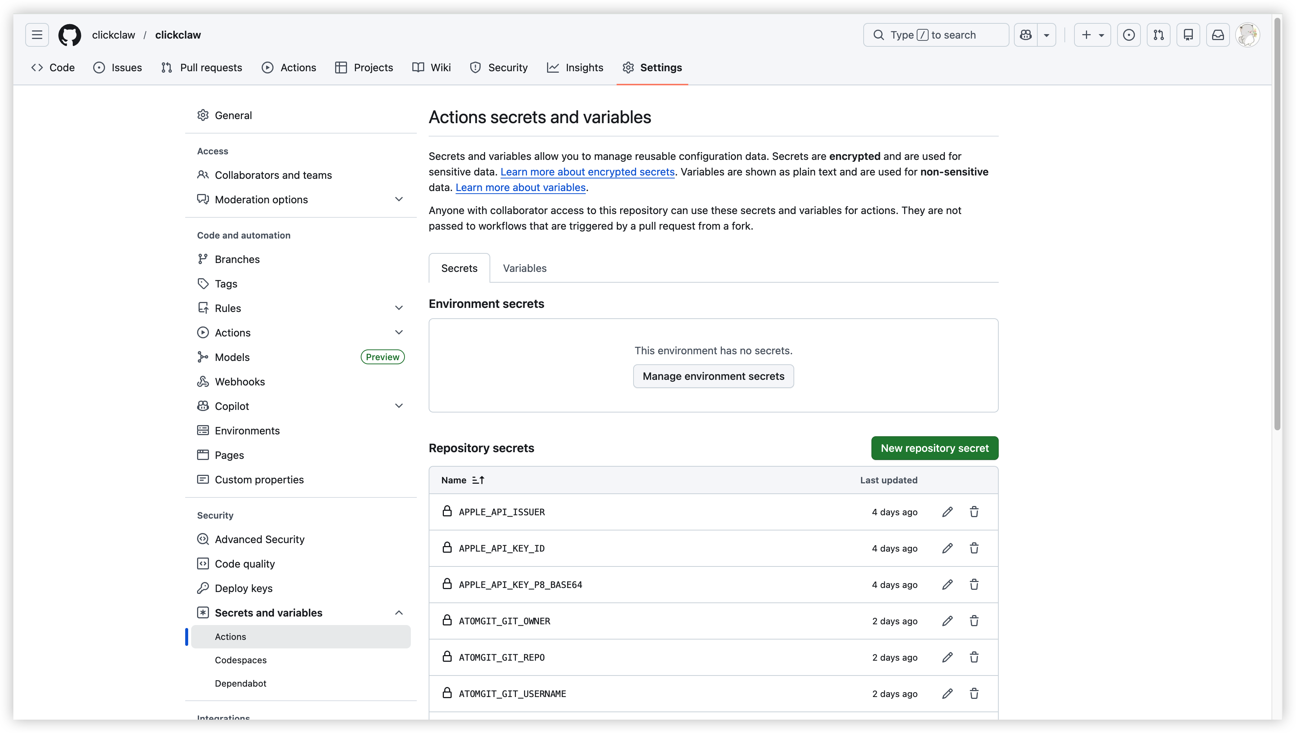Follow 'Learn more about encrypted secrets' link
This screenshot has height=733, width=1296.
(x=587, y=172)
